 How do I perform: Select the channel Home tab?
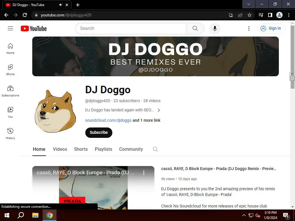[x=39, y=149]
